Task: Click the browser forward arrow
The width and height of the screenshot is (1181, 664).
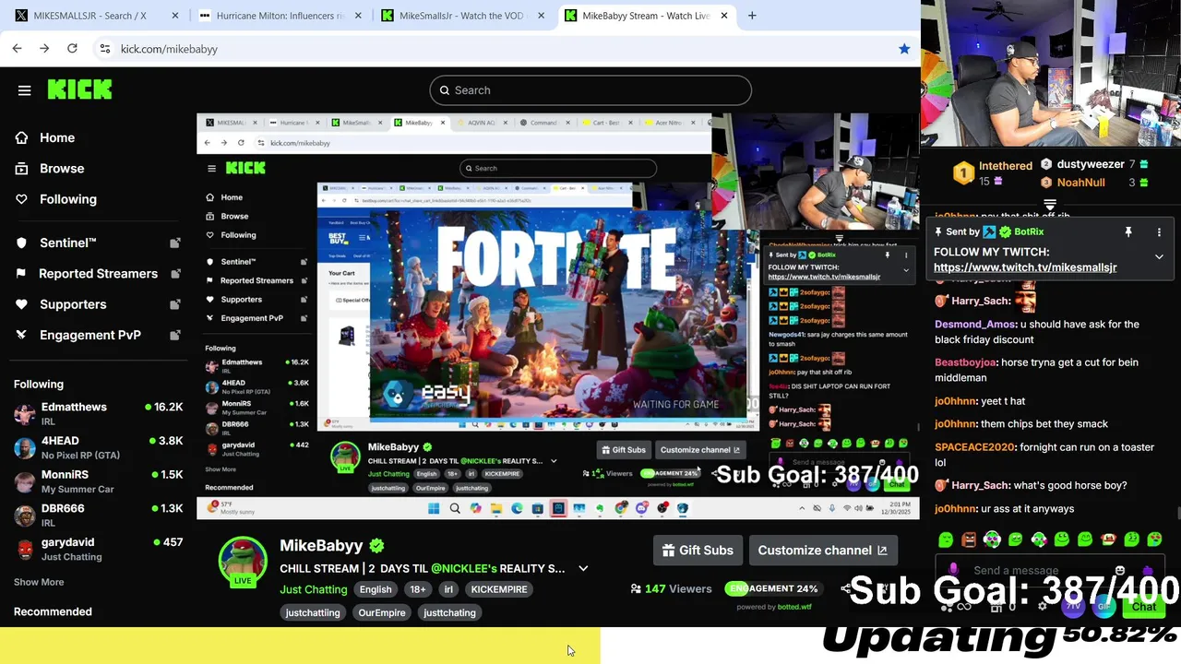Action: 44,48
